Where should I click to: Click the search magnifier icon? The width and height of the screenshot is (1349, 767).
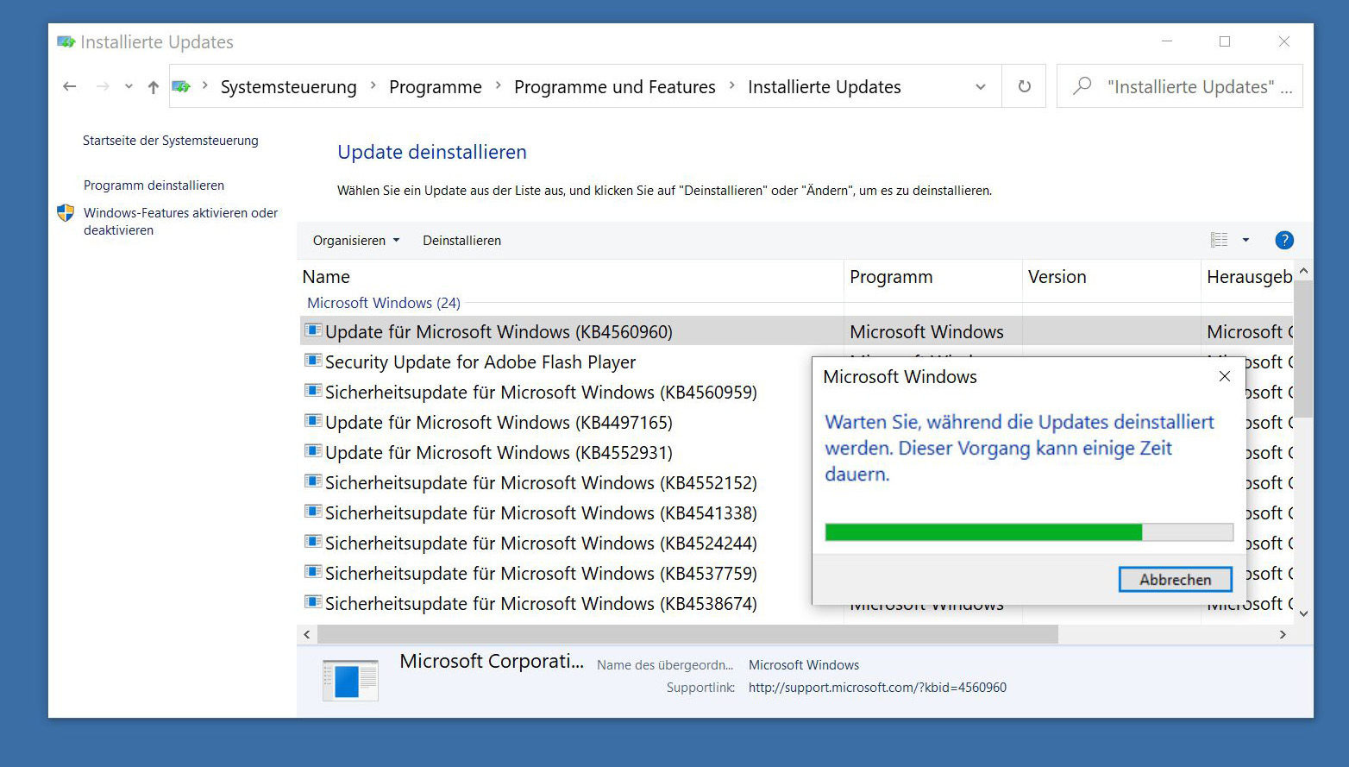[1082, 85]
